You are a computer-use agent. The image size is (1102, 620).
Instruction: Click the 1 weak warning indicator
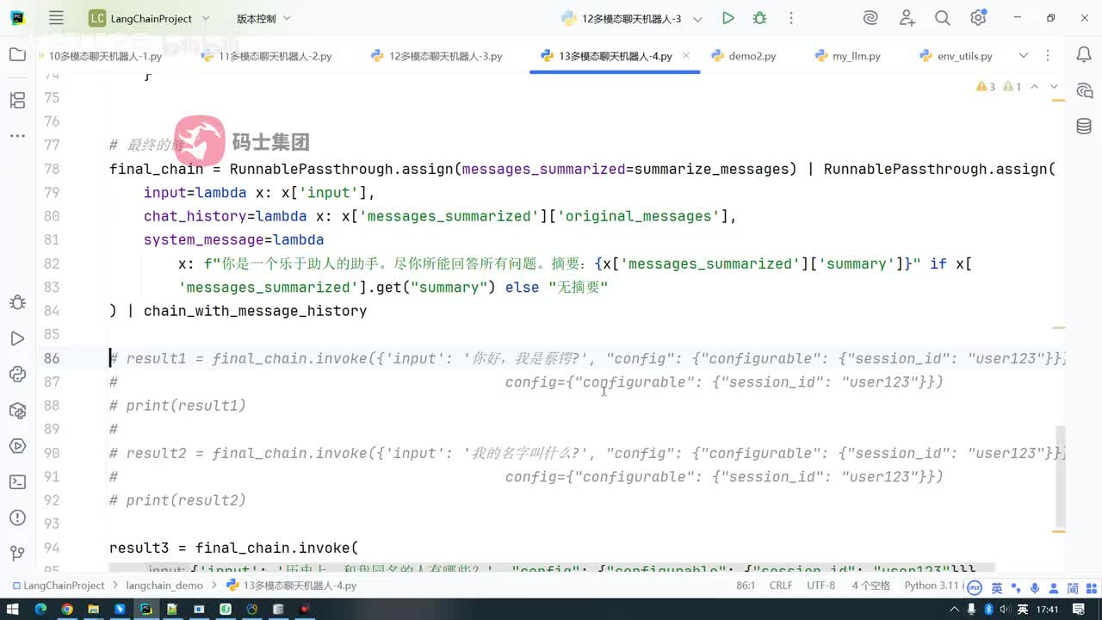(1012, 87)
